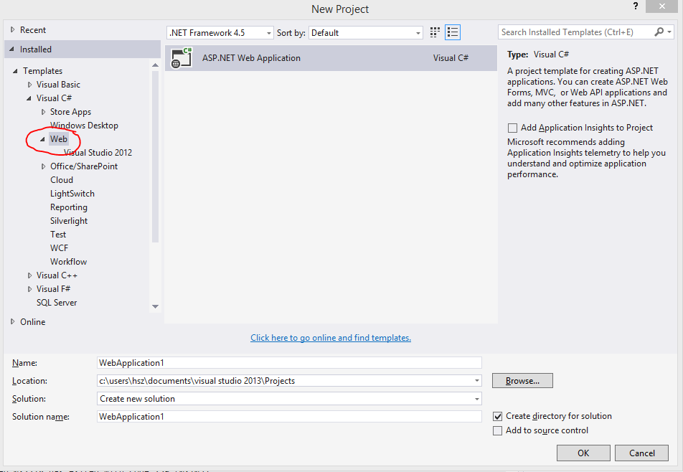
Task: Expand the Online section
Action: pos(13,321)
